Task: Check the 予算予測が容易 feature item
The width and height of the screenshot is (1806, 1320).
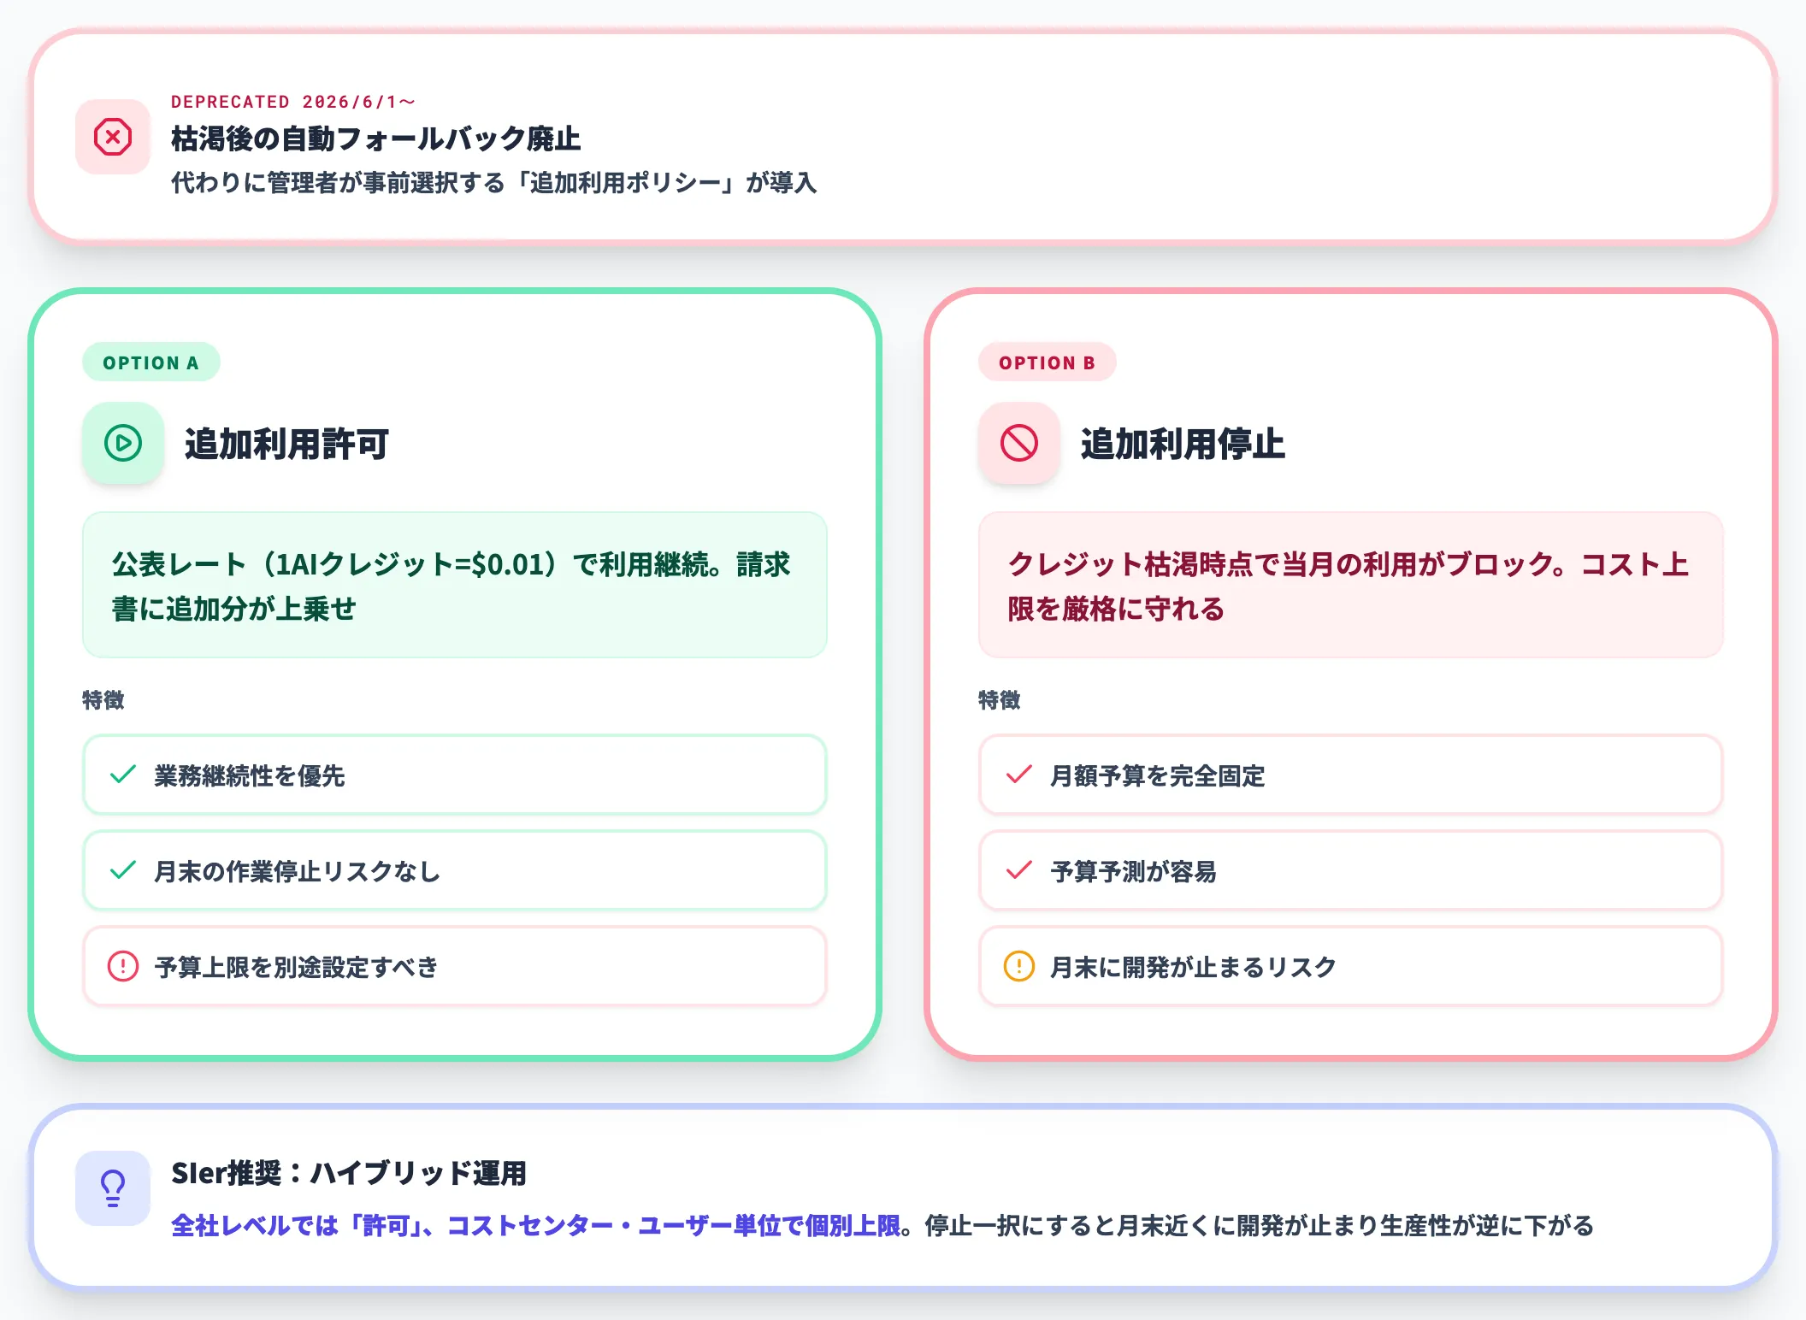Action: click(1349, 871)
